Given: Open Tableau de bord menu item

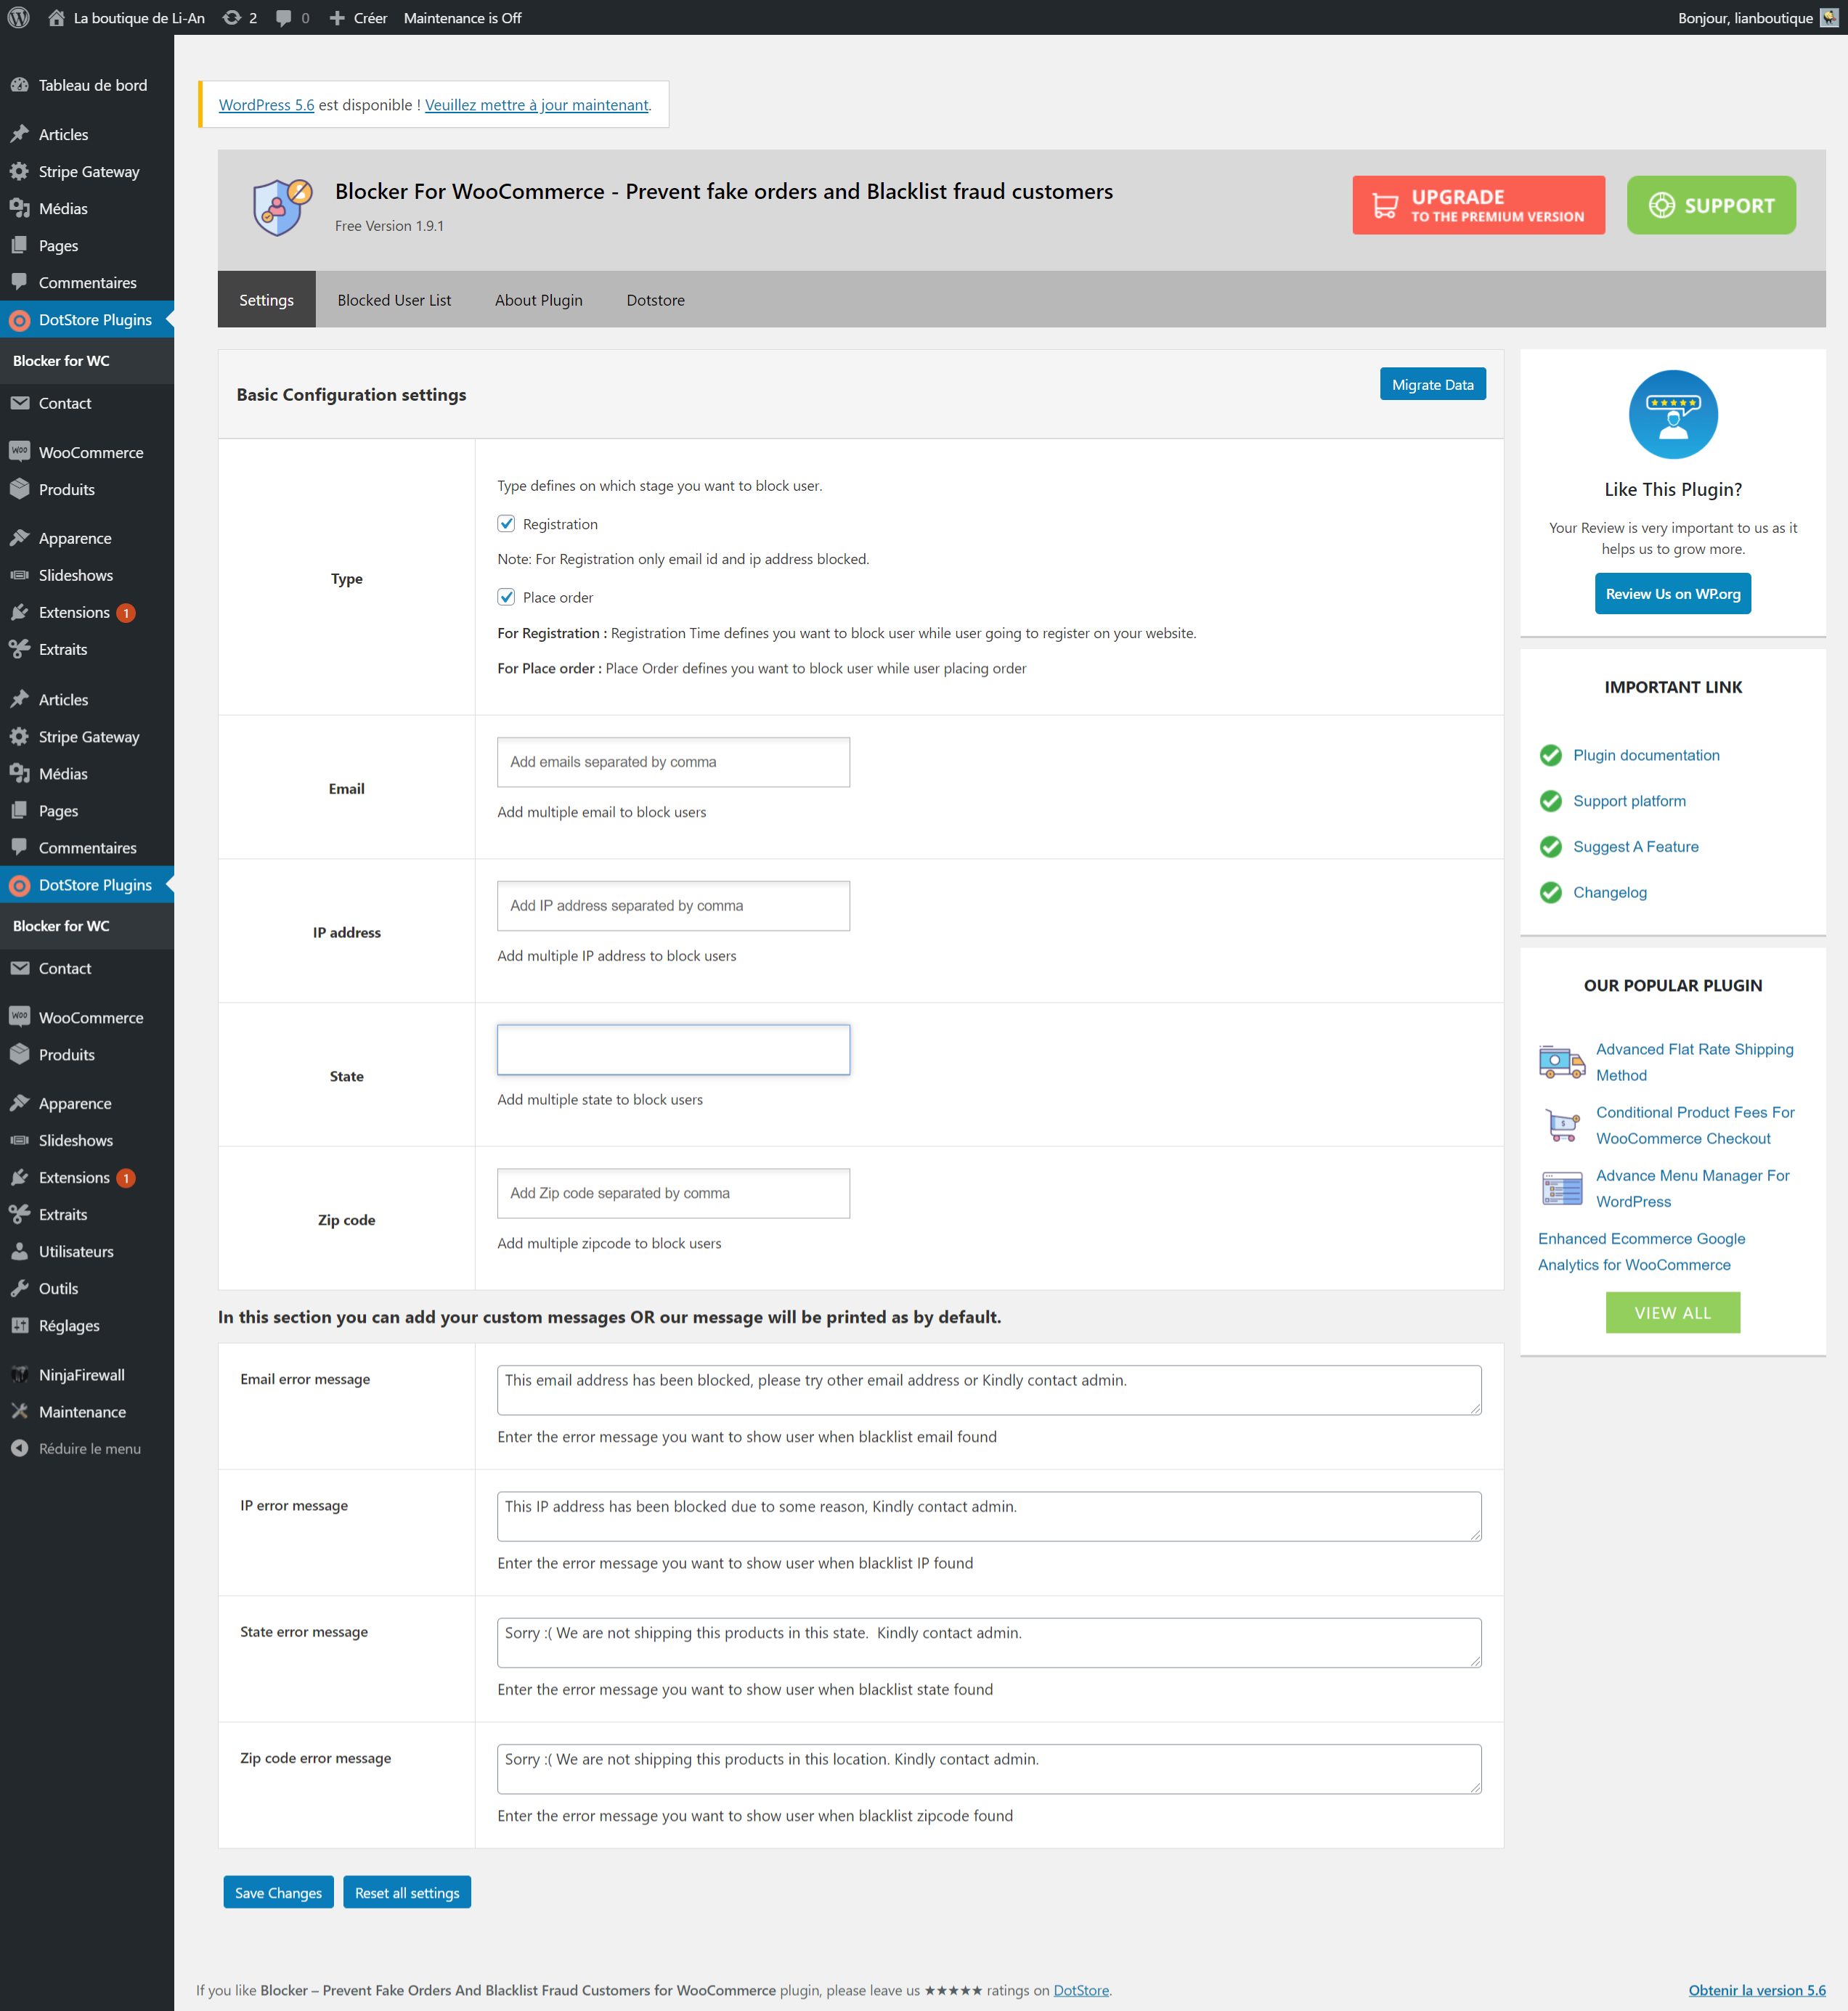Looking at the screenshot, I should point(87,85).
